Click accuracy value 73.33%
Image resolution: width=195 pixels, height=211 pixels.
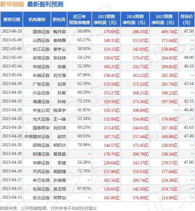[84, 101]
